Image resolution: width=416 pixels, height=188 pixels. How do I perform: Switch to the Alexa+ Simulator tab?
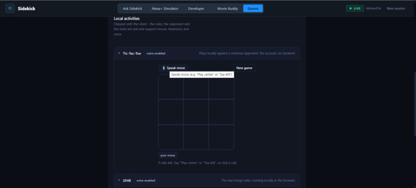tap(165, 8)
